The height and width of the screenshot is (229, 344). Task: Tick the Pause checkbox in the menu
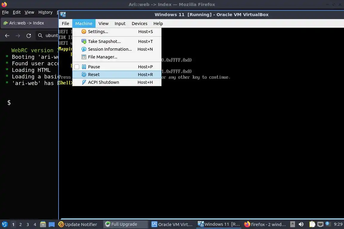tap(77, 67)
